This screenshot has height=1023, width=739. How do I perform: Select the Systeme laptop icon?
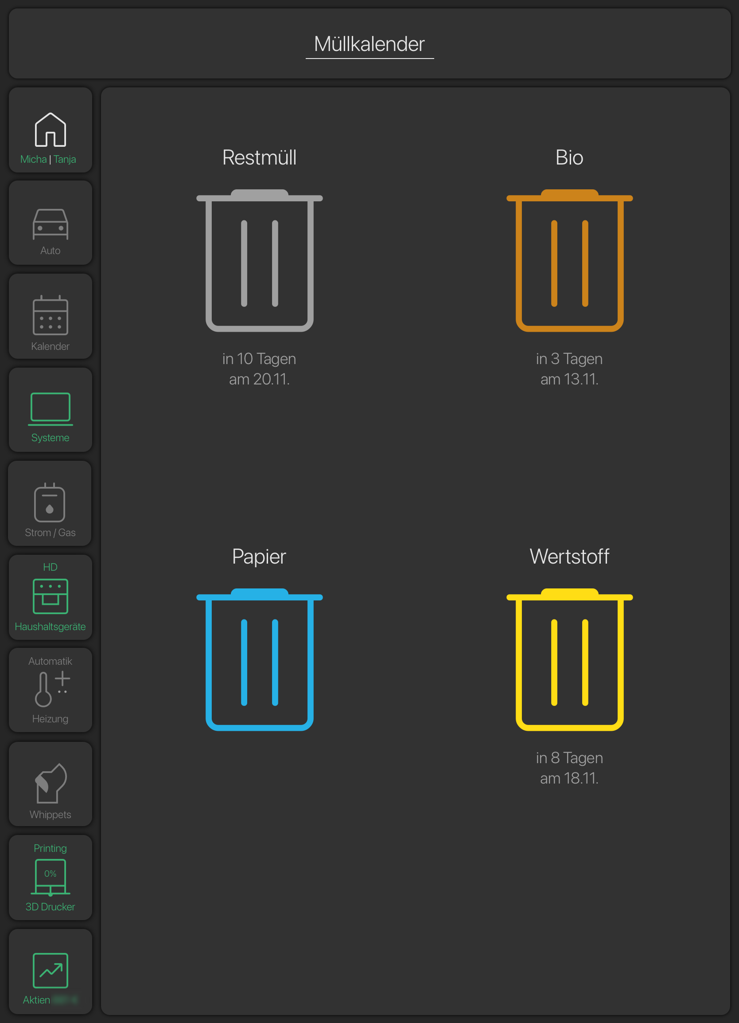pyautogui.click(x=51, y=409)
